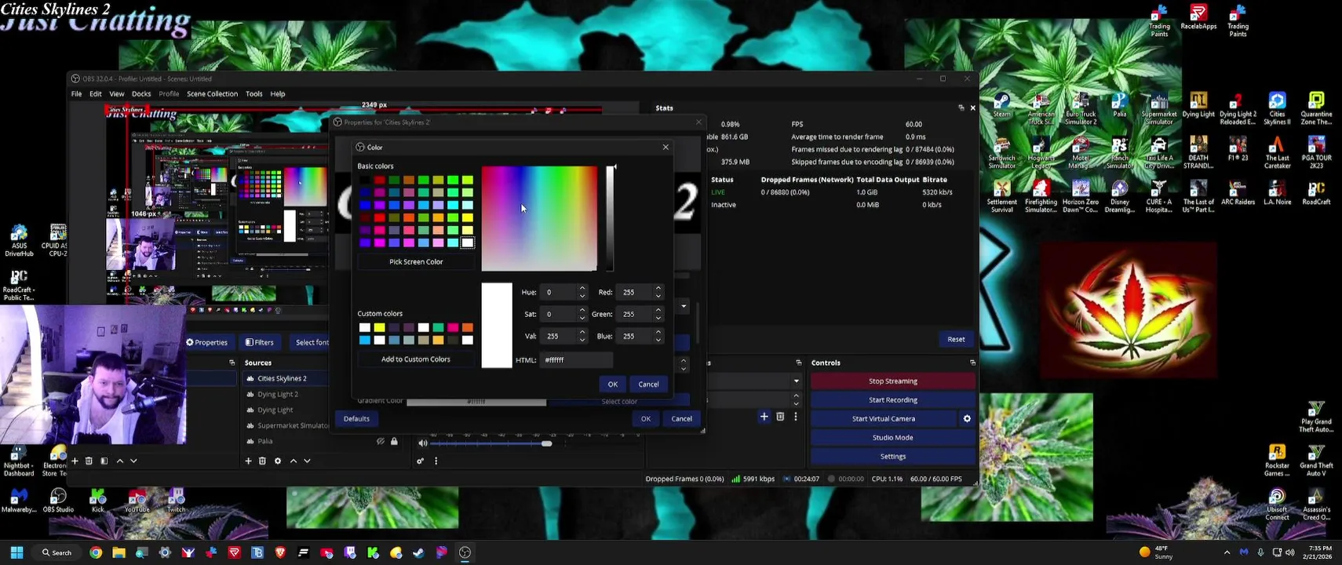The height and width of the screenshot is (565, 1342).
Task: Open the audio mixer three-dot menu
Action: (436, 461)
